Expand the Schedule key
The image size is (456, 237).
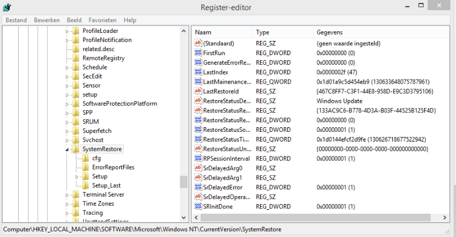pyautogui.click(x=67, y=68)
